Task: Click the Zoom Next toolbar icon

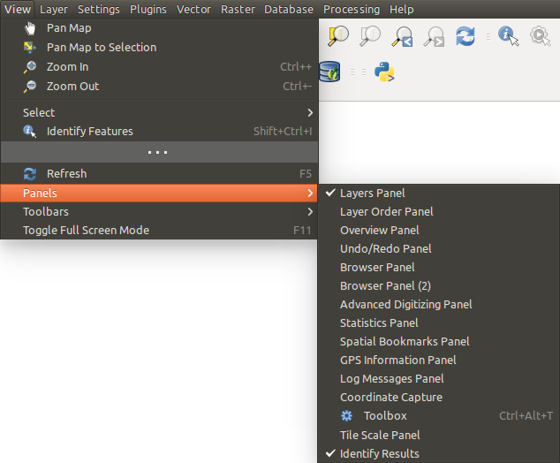Action: pos(433,36)
